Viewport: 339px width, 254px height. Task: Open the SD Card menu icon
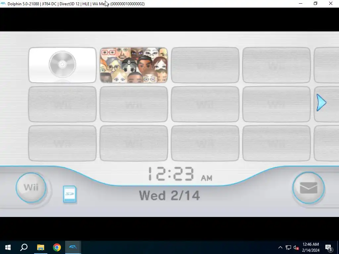[x=70, y=194]
